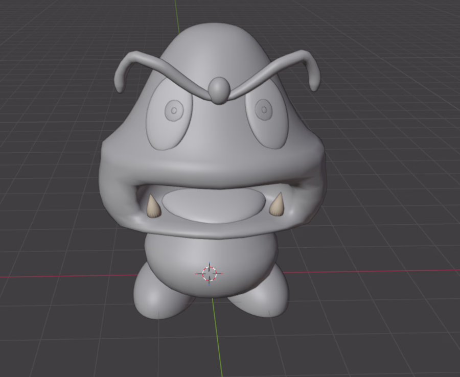Click the left eye pupil circle
Viewport: 460px width, 377px height.
point(174,110)
